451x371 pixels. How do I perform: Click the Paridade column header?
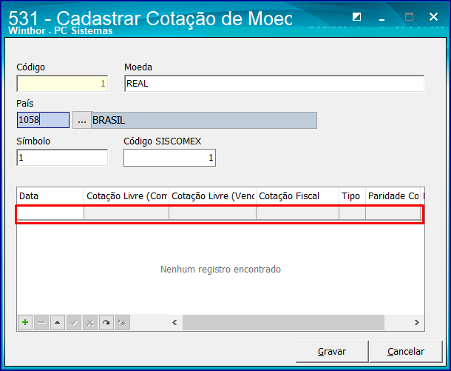(x=393, y=196)
